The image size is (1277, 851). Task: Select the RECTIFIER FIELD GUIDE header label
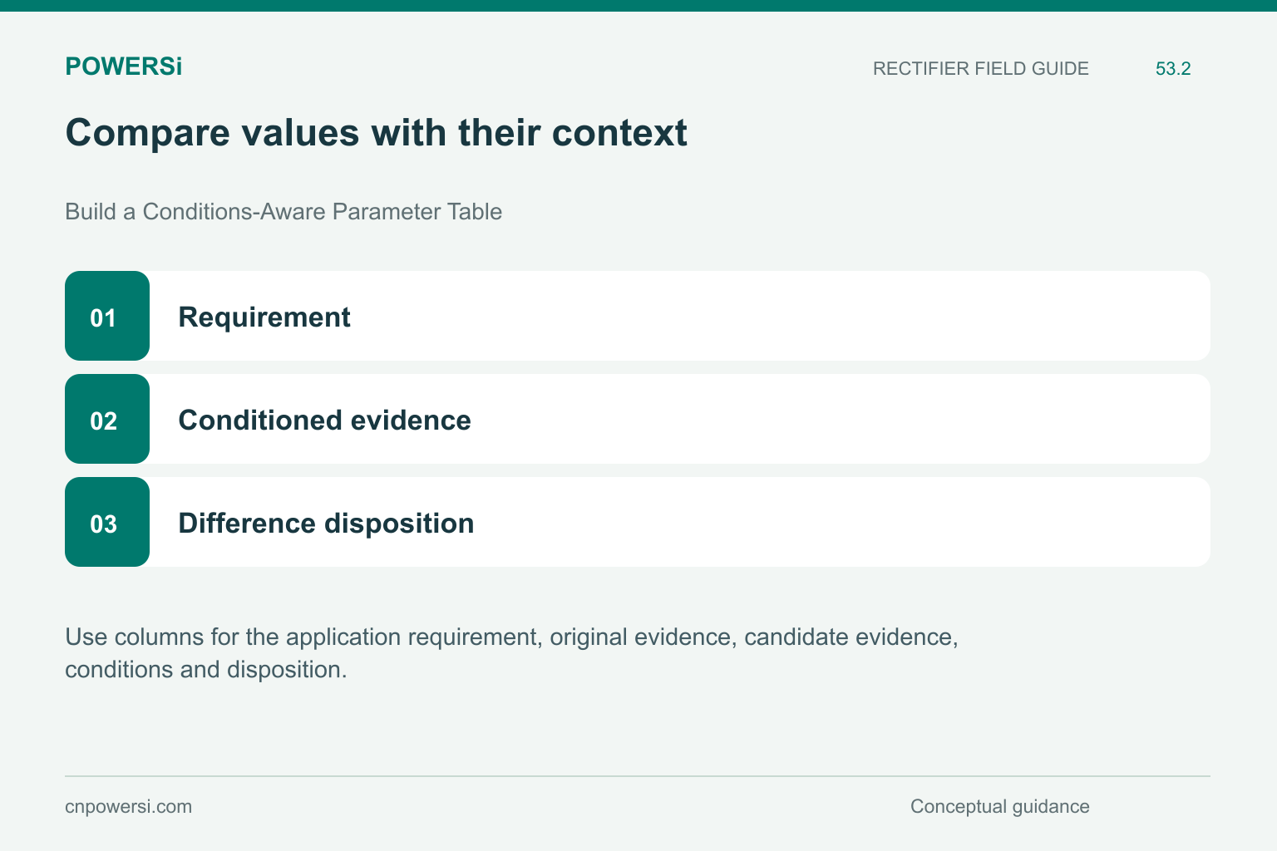[980, 68]
